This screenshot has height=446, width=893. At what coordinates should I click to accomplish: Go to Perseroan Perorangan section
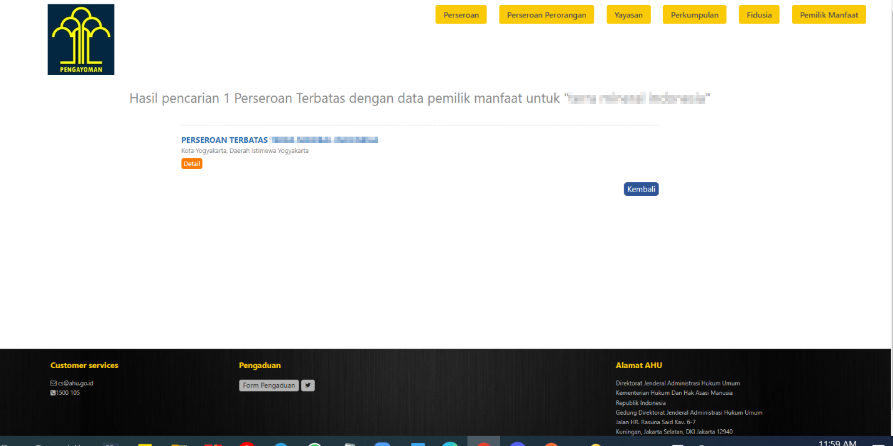546,15
